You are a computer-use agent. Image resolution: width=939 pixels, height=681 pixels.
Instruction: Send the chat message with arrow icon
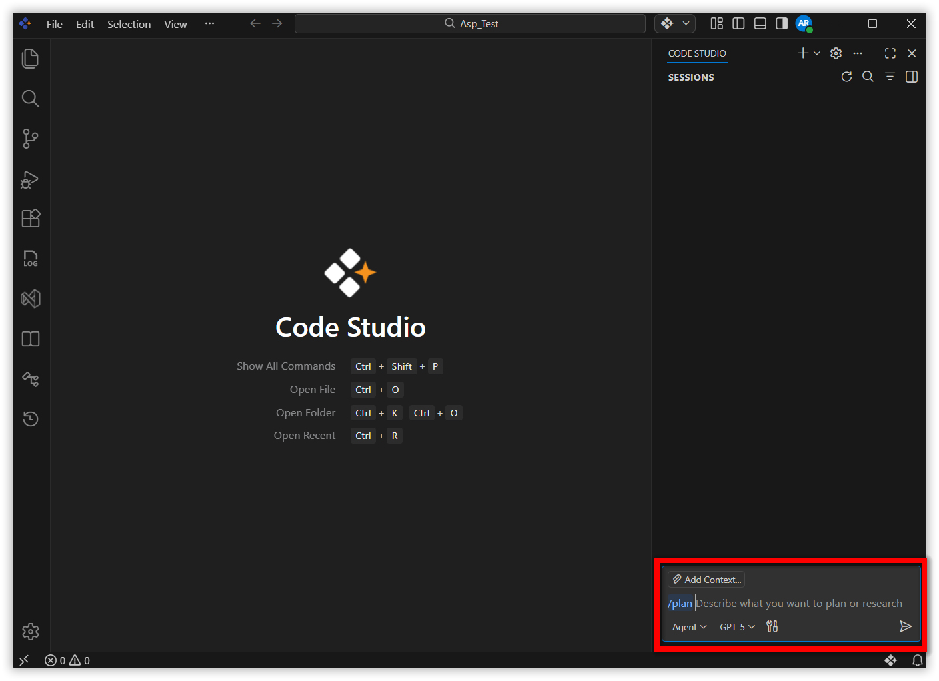[x=905, y=626]
